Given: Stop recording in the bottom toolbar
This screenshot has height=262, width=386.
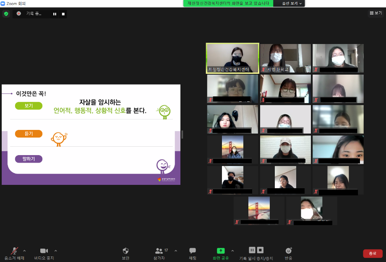Looking at the screenshot, I should coord(261,250).
